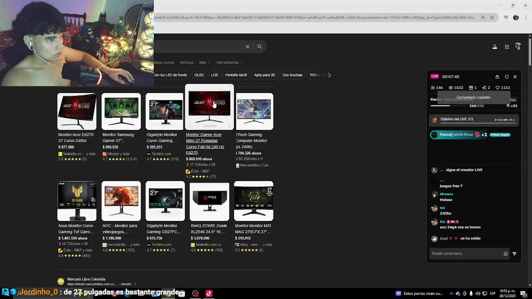Click the browser address bar URL
532x299 pixels.
coord(315,17)
